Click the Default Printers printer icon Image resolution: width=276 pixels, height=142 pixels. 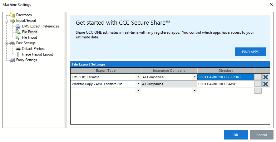[x=18, y=49]
